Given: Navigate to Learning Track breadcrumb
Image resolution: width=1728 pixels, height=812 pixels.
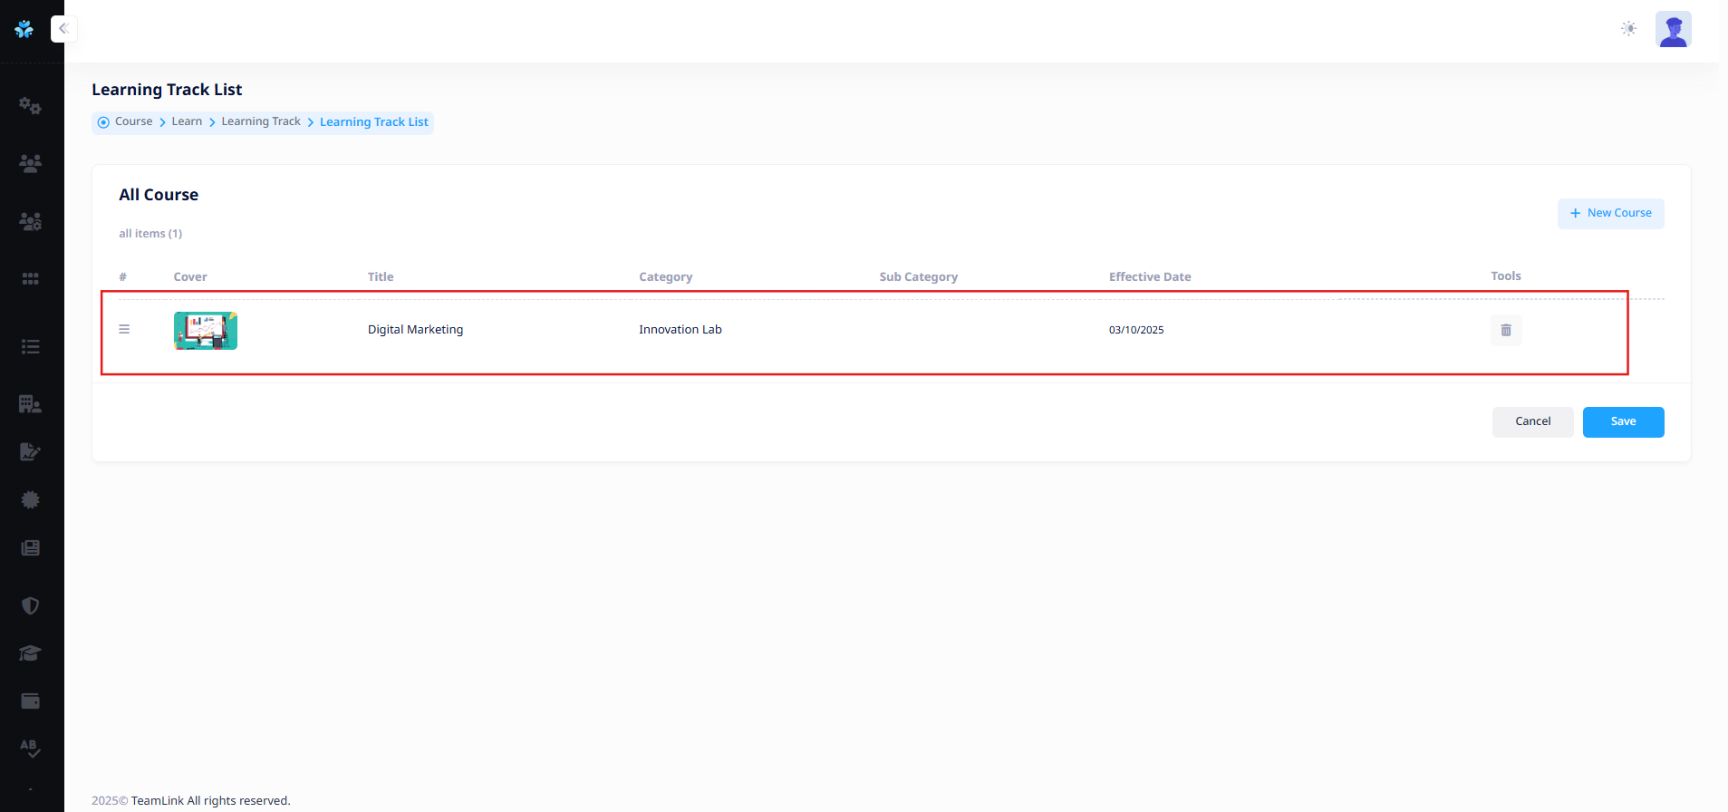Looking at the screenshot, I should pyautogui.click(x=260, y=121).
